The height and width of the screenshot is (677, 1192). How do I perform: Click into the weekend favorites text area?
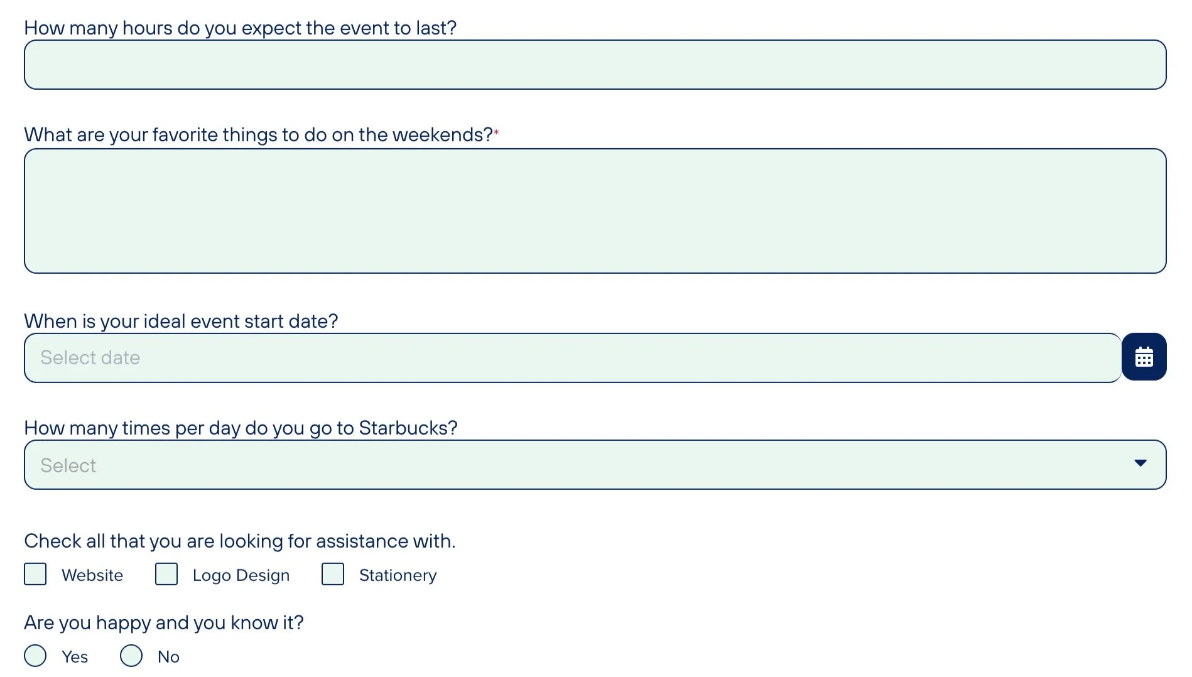pyautogui.click(x=595, y=211)
